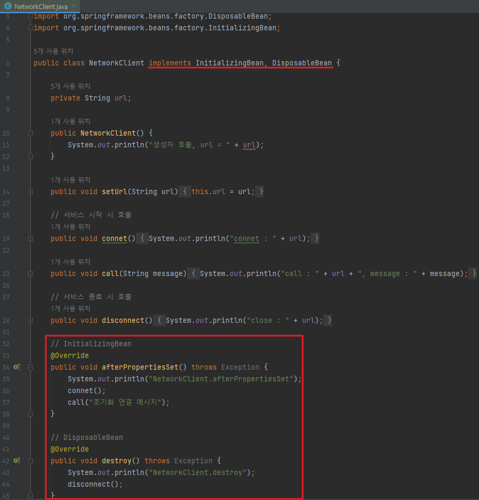Click the disconnect method name on line 28
Screen dimensions: 479x500
click(123, 320)
